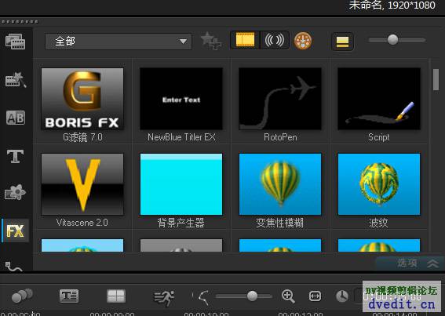Select the NewBlue Titler EX filter
This screenshot has height=316, width=445.
point(181,99)
